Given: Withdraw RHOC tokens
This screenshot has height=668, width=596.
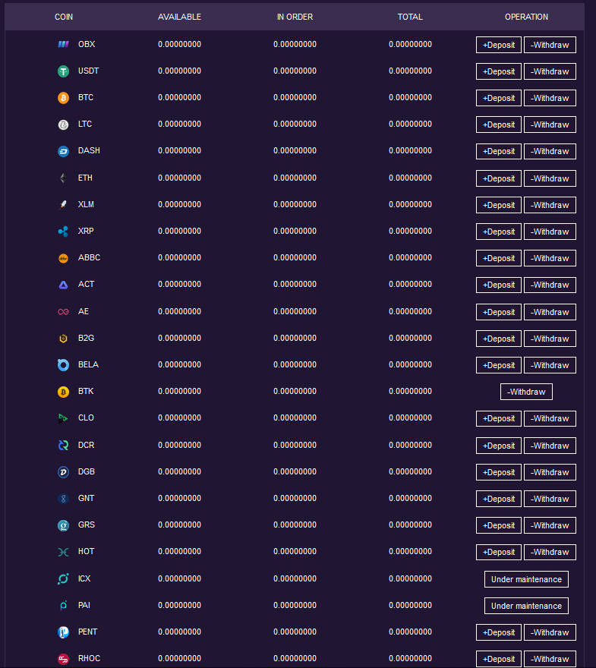Looking at the screenshot, I should click(550, 659).
